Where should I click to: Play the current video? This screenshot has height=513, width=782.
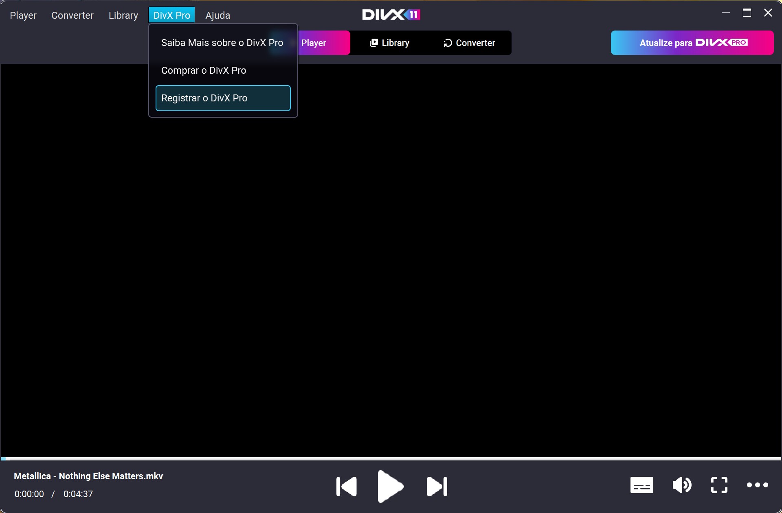pos(390,486)
